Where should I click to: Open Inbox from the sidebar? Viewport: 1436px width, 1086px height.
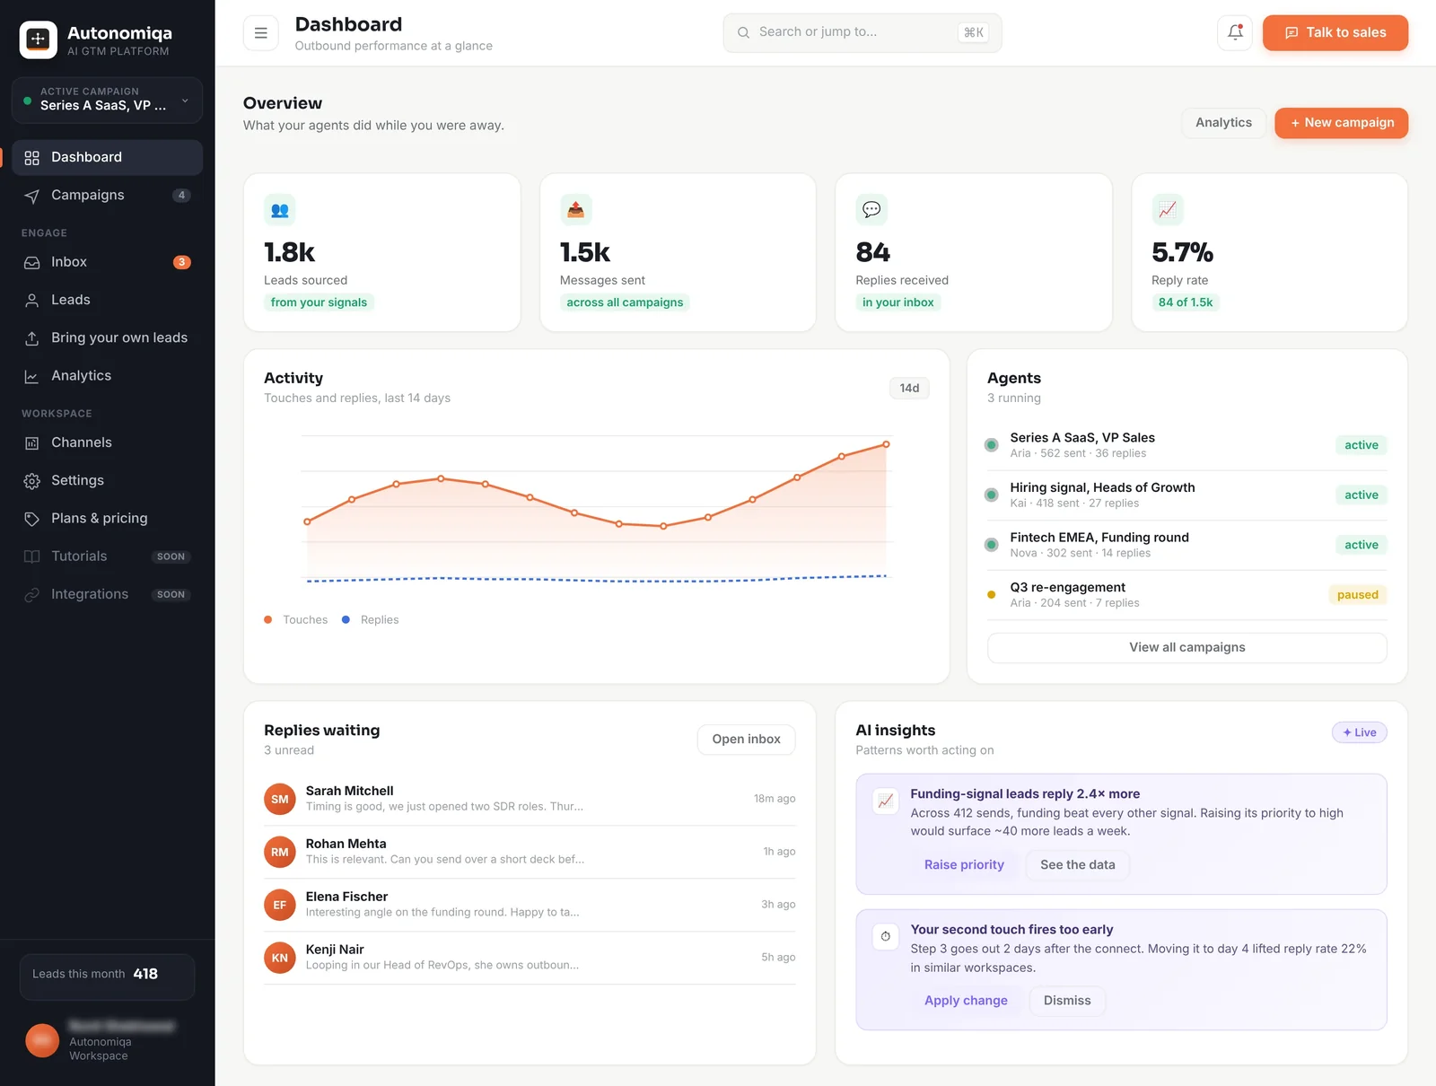107,263
